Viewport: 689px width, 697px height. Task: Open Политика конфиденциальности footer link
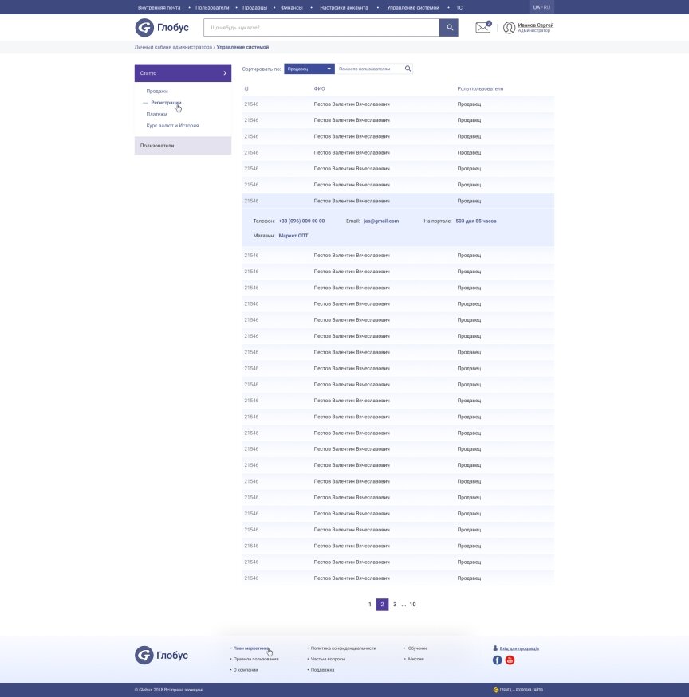[343, 648]
